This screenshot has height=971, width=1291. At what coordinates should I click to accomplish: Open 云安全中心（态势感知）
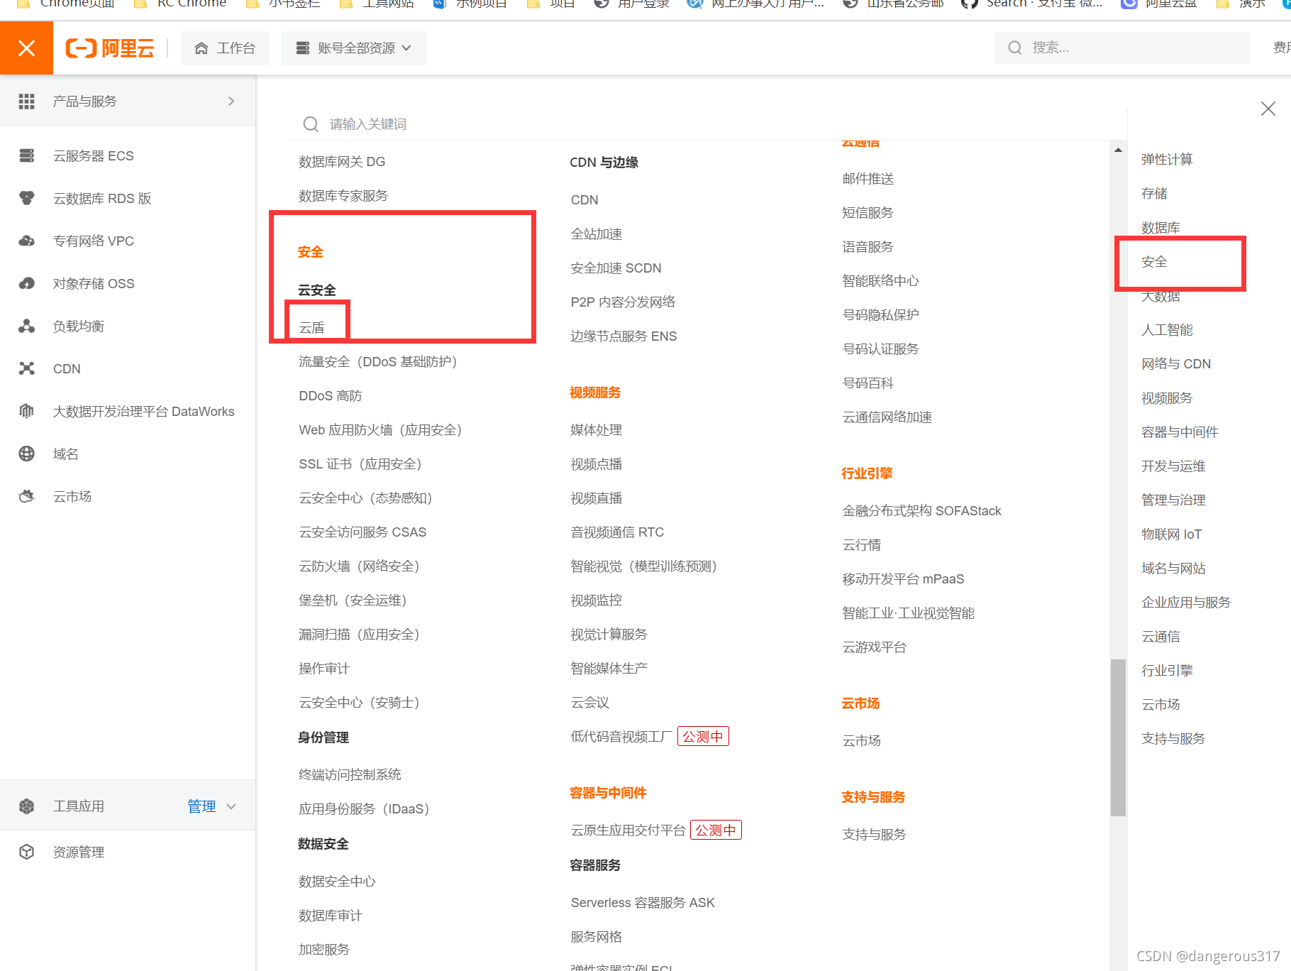[x=365, y=498]
